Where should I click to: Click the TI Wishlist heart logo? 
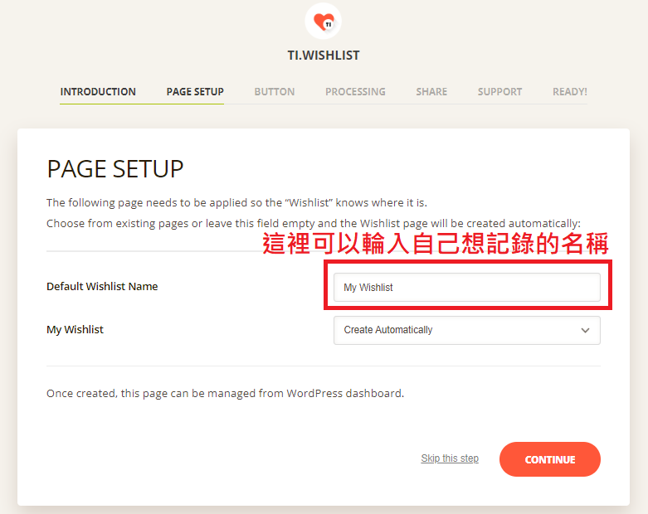pyautogui.click(x=324, y=21)
